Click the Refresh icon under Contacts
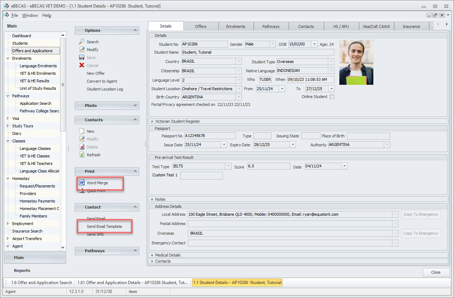The width and height of the screenshot is (454, 298). coord(82,155)
